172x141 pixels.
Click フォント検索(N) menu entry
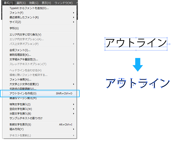pyautogui.click(x=21, y=79)
